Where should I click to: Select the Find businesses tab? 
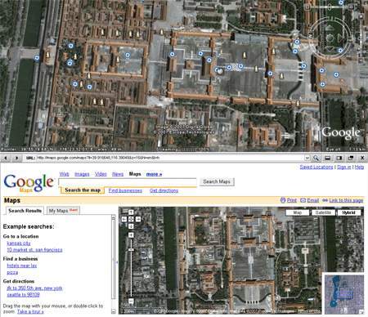(x=125, y=190)
